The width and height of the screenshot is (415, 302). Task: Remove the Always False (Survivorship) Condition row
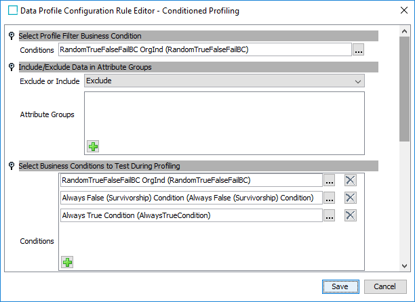click(350, 198)
